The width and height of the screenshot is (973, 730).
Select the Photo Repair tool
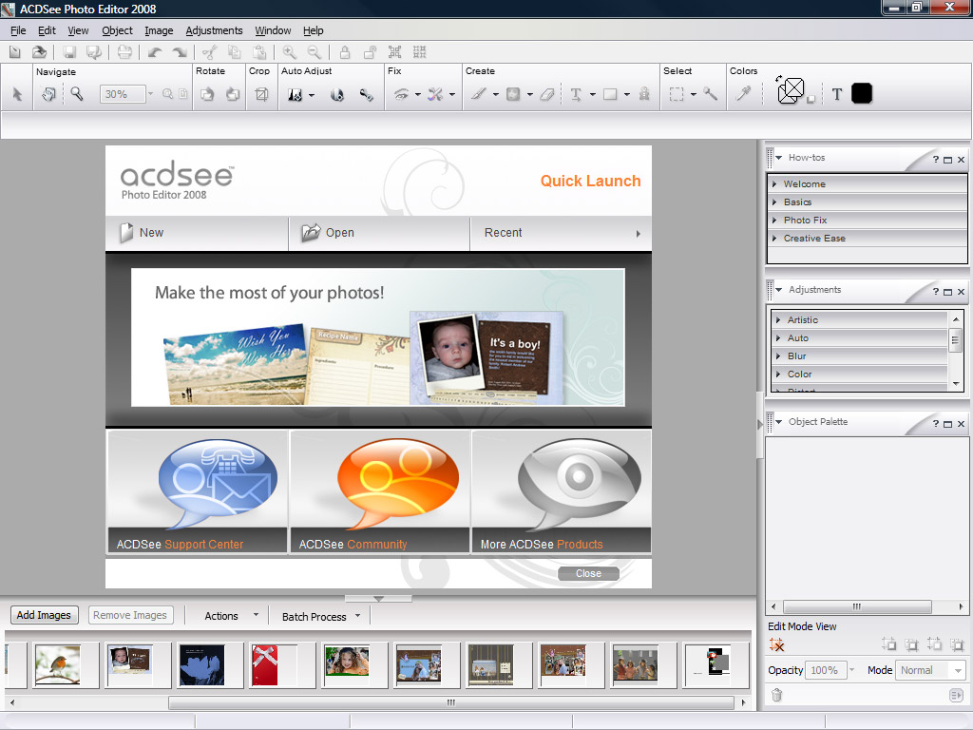[x=435, y=94]
